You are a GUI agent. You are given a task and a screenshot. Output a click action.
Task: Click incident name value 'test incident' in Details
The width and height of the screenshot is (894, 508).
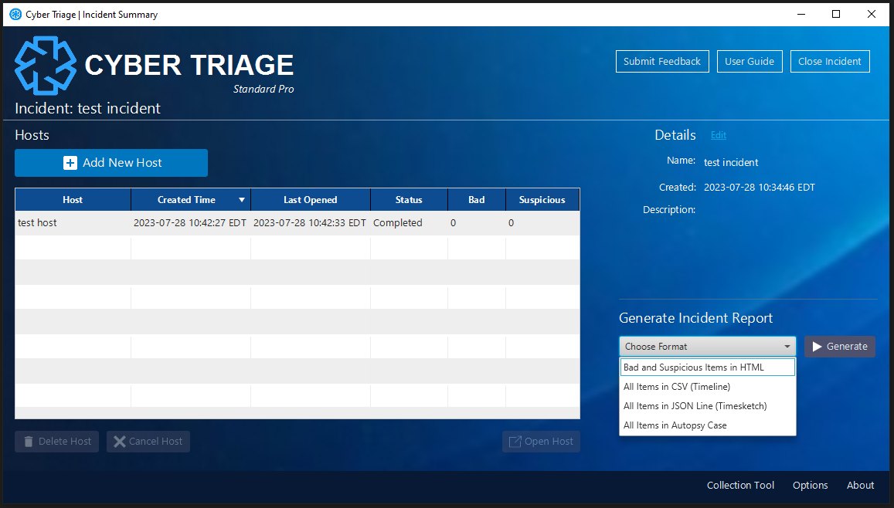pyautogui.click(x=731, y=162)
